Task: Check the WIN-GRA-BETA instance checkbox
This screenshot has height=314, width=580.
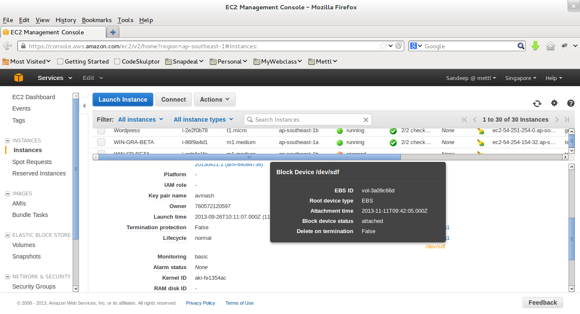Action: point(101,143)
